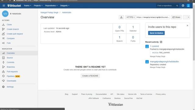Open the 1 commit activity link
The image size is (195, 110).
pos(154,46)
